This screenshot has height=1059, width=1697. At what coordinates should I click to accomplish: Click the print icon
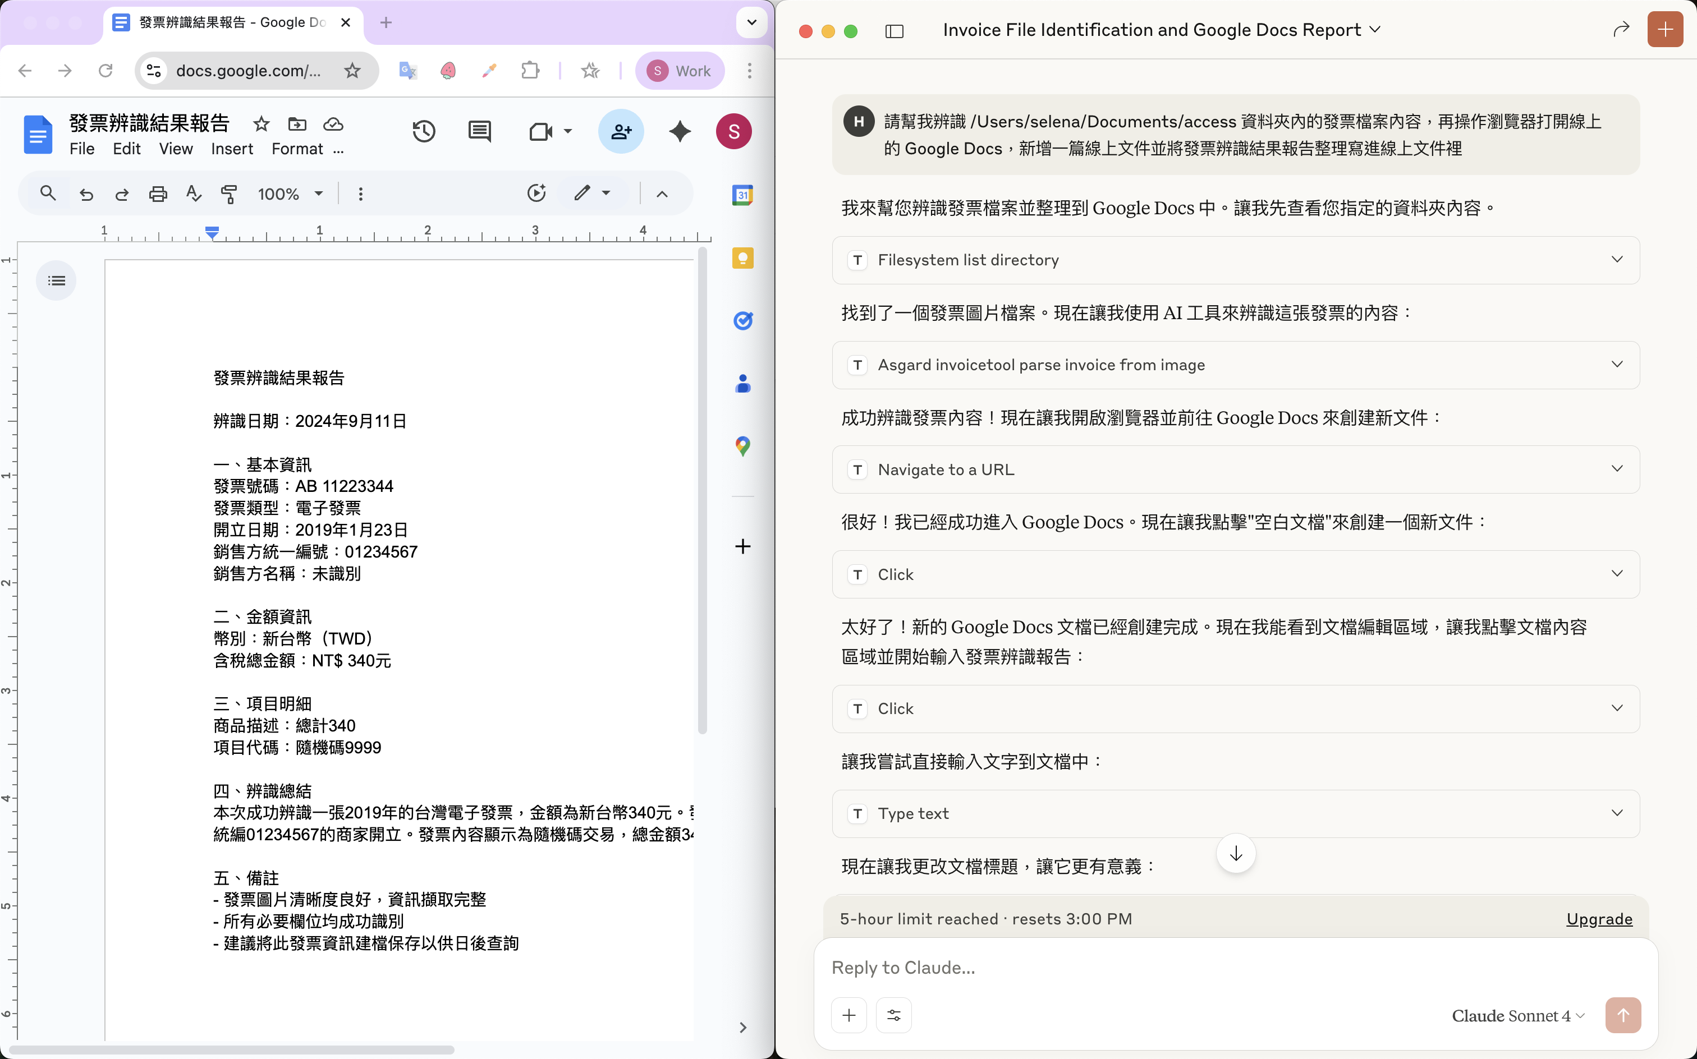coord(158,194)
